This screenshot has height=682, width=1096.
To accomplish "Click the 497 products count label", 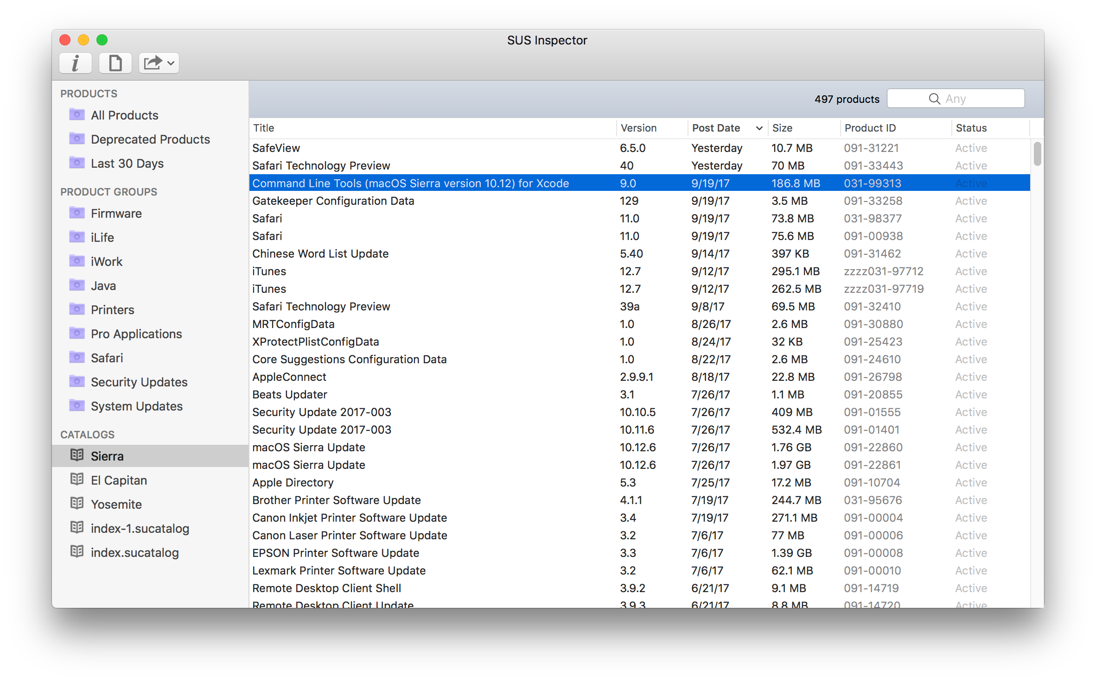I will 847,99.
